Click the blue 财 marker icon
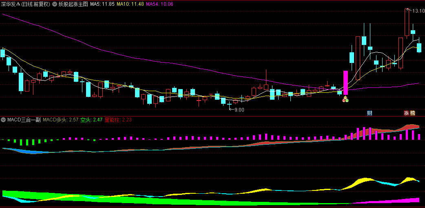This screenshot has width=425, height=208. pyautogui.click(x=370, y=113)
